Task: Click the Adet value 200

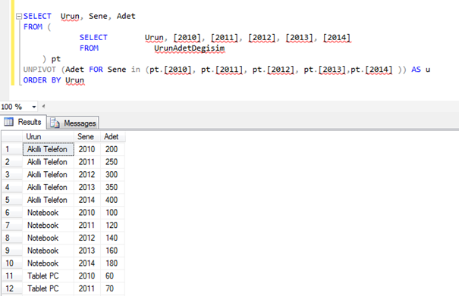Action: (x=113, y=149)
